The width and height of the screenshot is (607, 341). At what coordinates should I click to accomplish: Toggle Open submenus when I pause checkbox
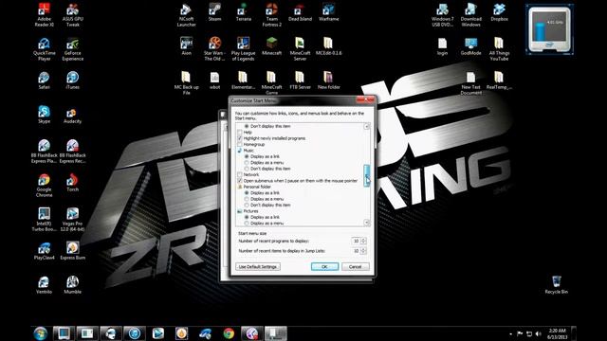coord(240,181)
